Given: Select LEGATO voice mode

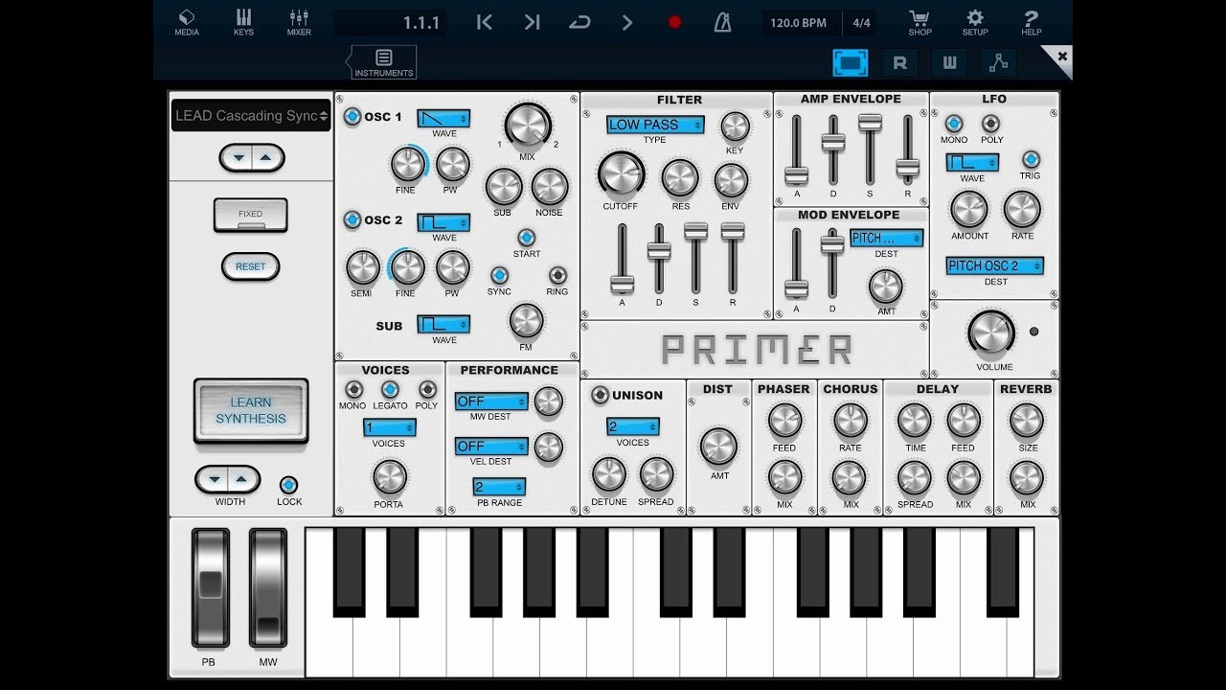Looking at the screenshot, I should click(390, 389).
